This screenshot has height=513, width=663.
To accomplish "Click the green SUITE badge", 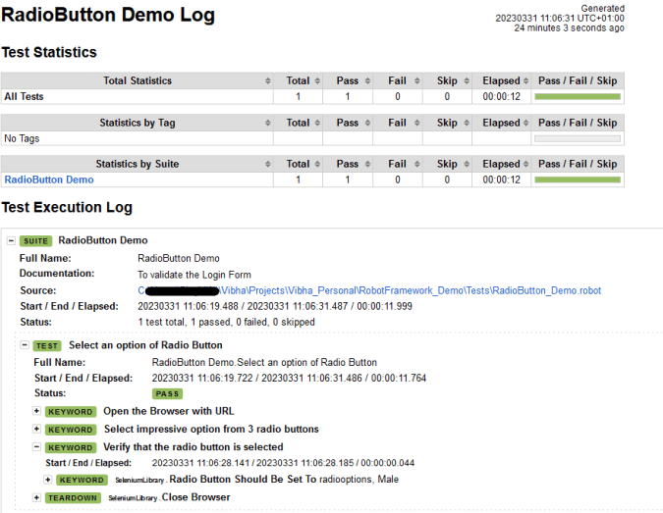I will point(35,240).
